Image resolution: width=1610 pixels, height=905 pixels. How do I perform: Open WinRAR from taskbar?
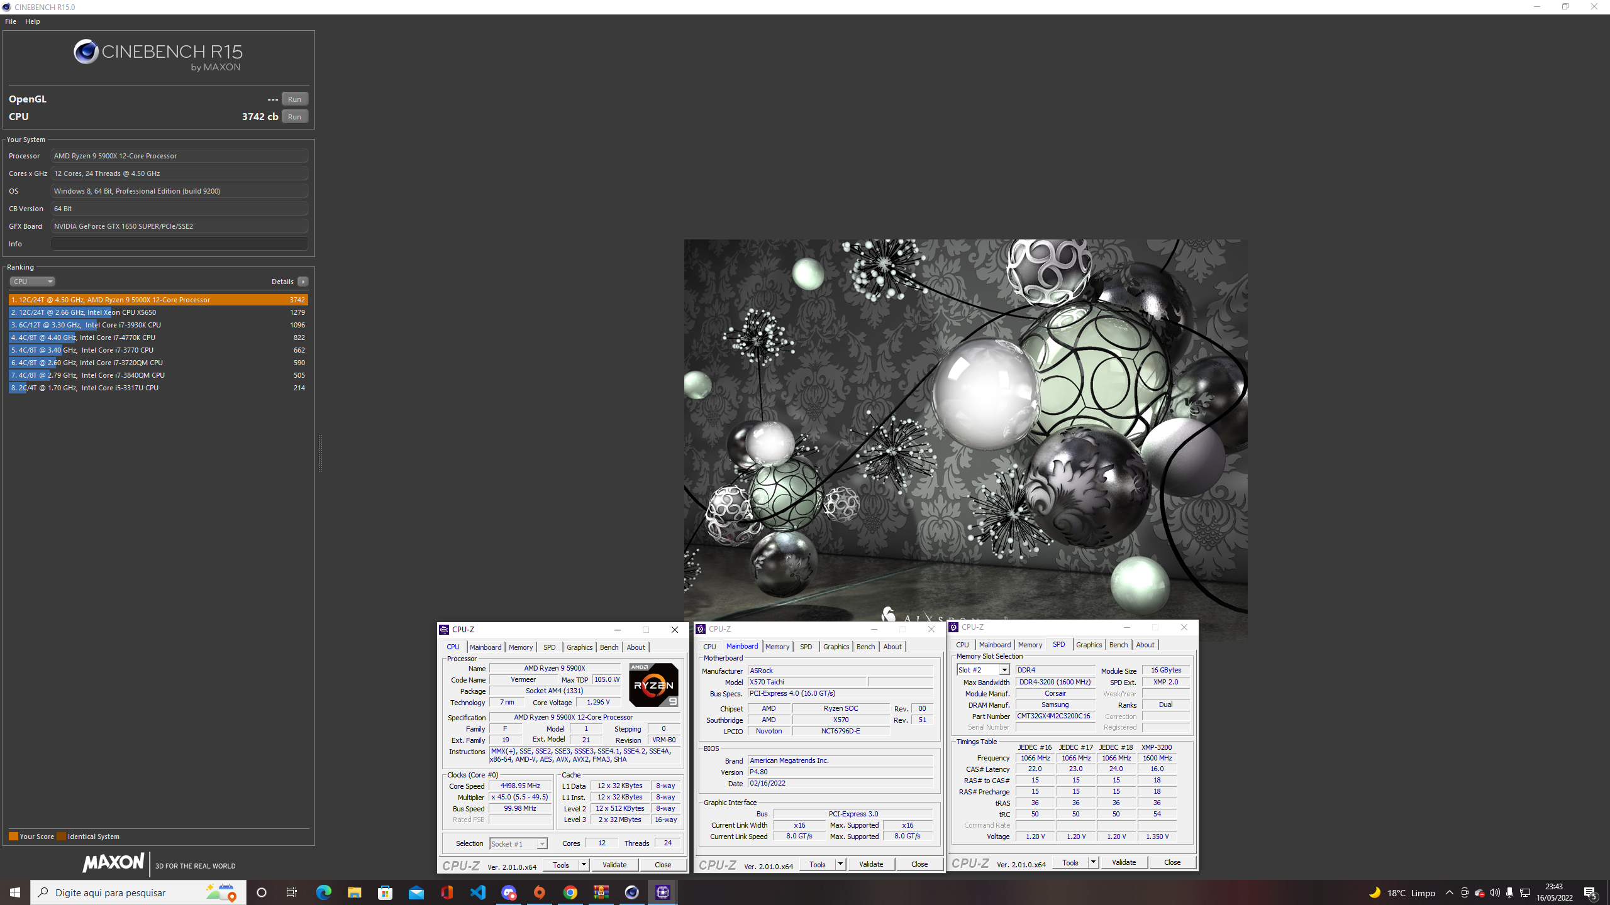tap(601, 892)
